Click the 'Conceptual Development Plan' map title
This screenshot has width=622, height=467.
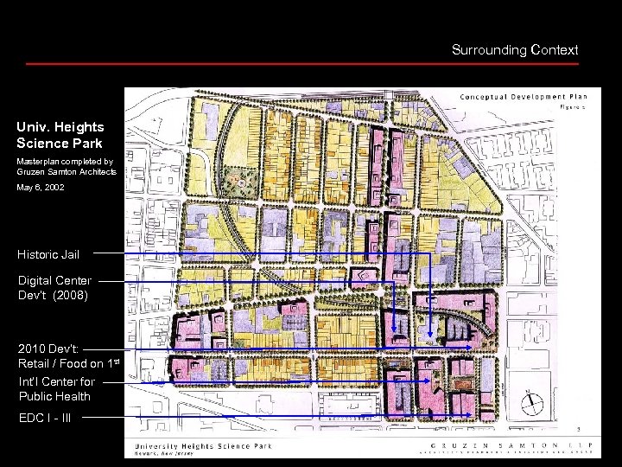pos(524,97)
